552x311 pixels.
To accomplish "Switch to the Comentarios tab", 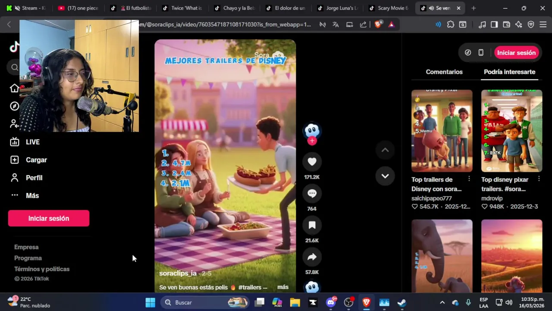I will [x=444, y=72].
